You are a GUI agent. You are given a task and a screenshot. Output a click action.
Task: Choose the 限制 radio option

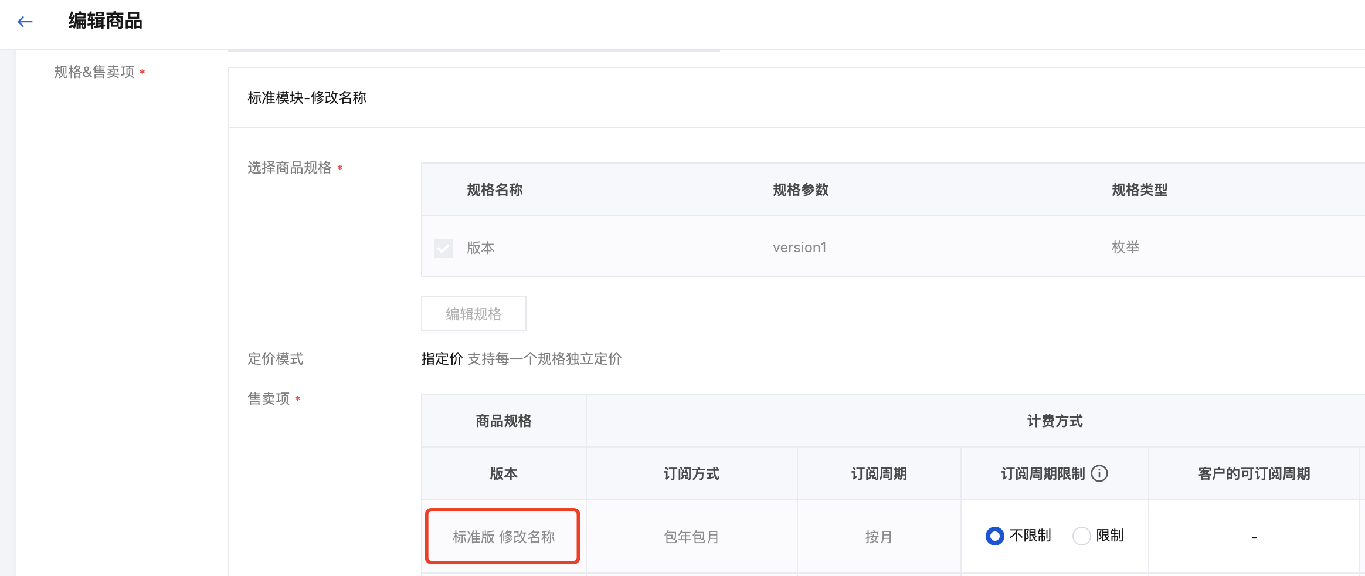1081,536
